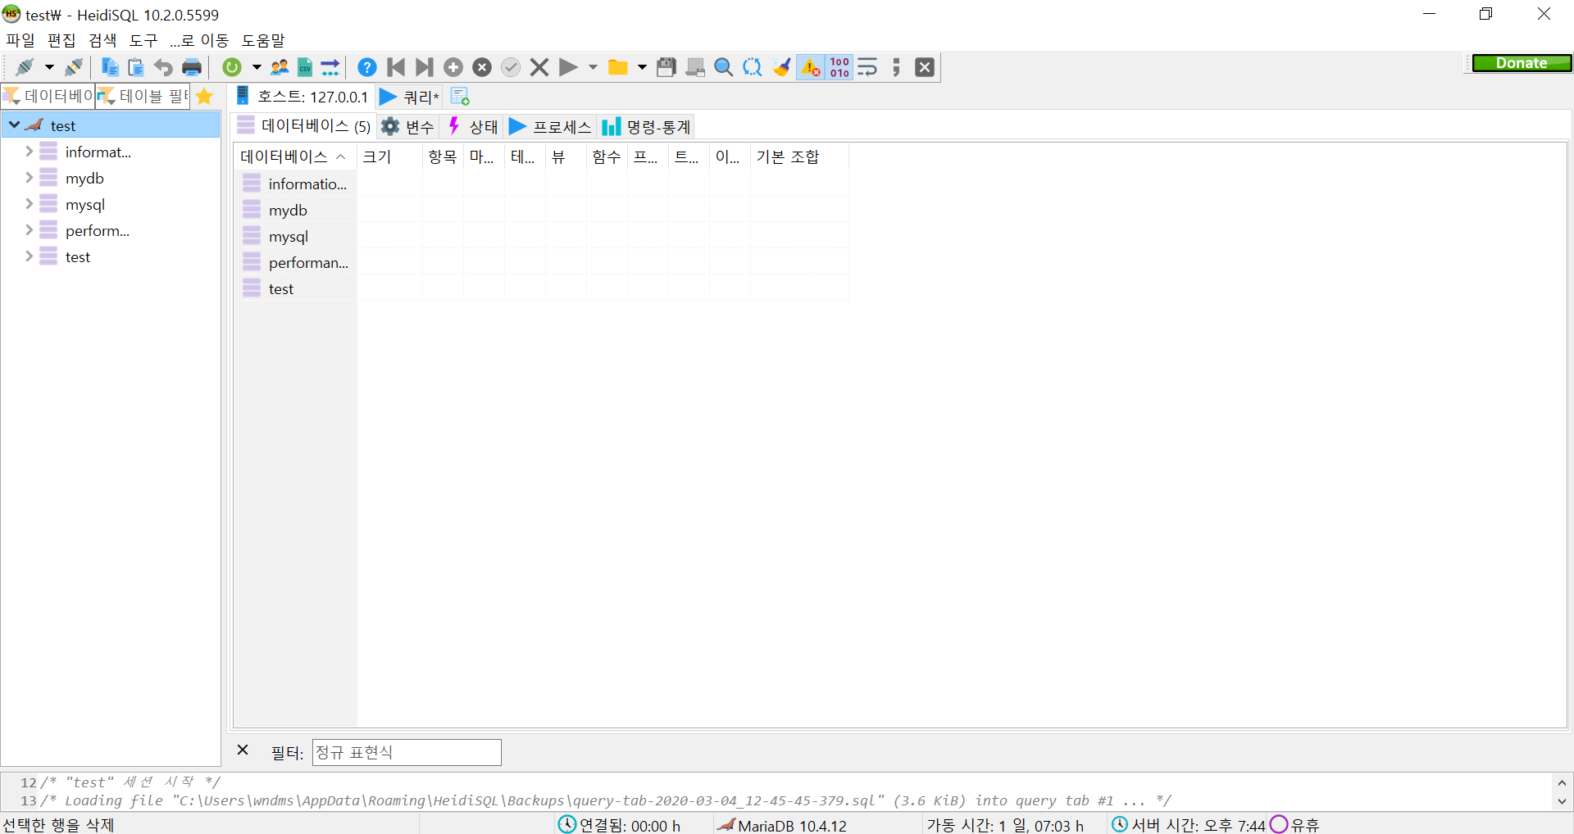Click the Paste toolbar icon
Viewport: 1574px width, 834px height.
point(136,67)
